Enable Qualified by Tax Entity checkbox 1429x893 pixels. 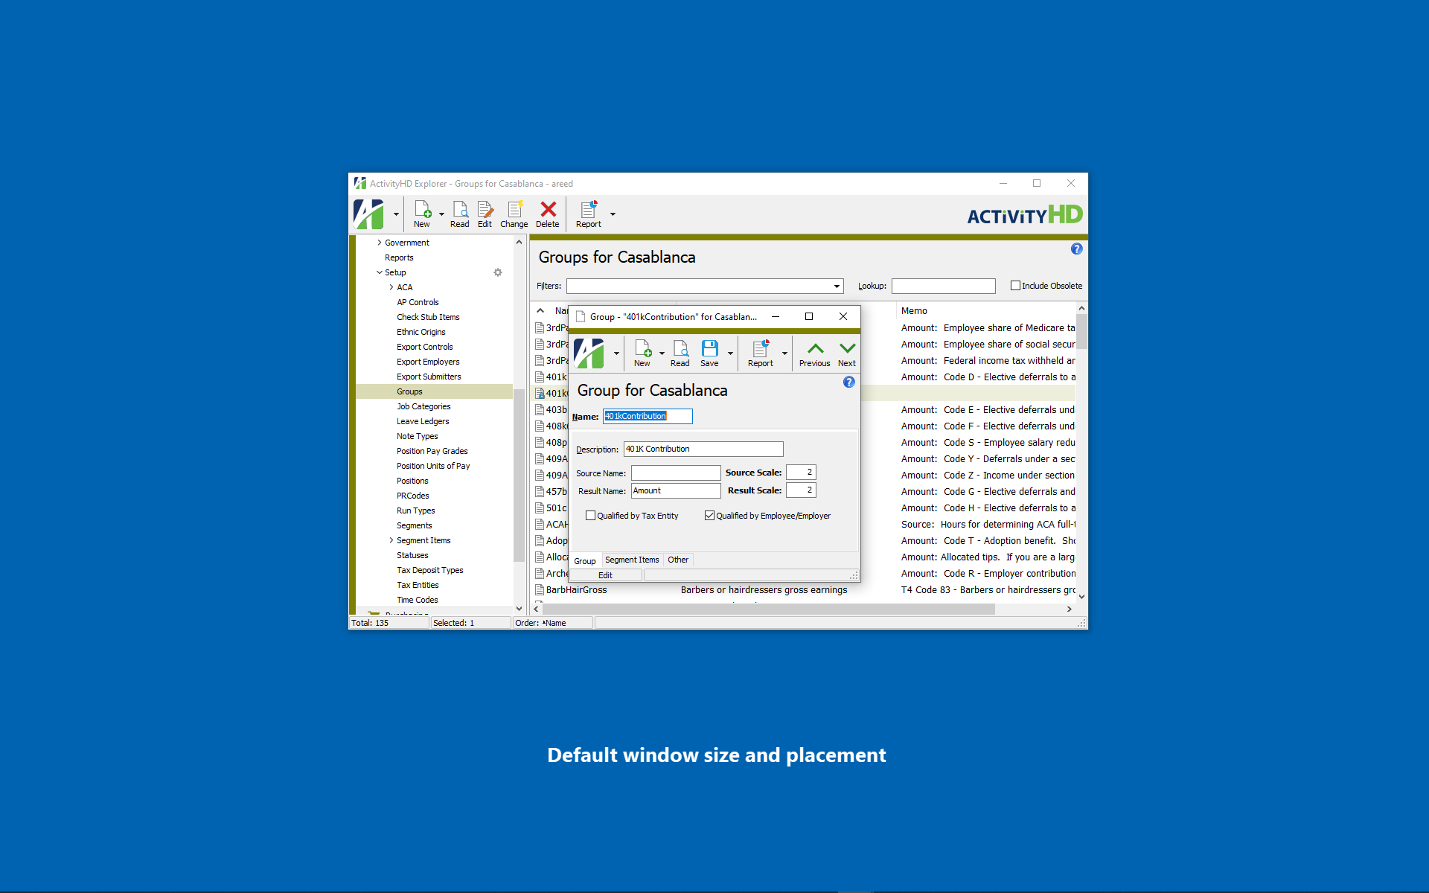click(x=591, y=516)
